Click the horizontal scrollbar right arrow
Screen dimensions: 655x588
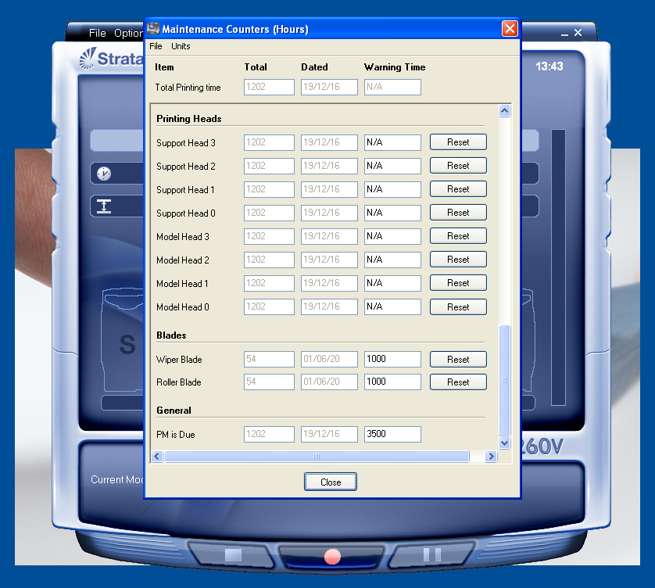(x=491, y=456)
